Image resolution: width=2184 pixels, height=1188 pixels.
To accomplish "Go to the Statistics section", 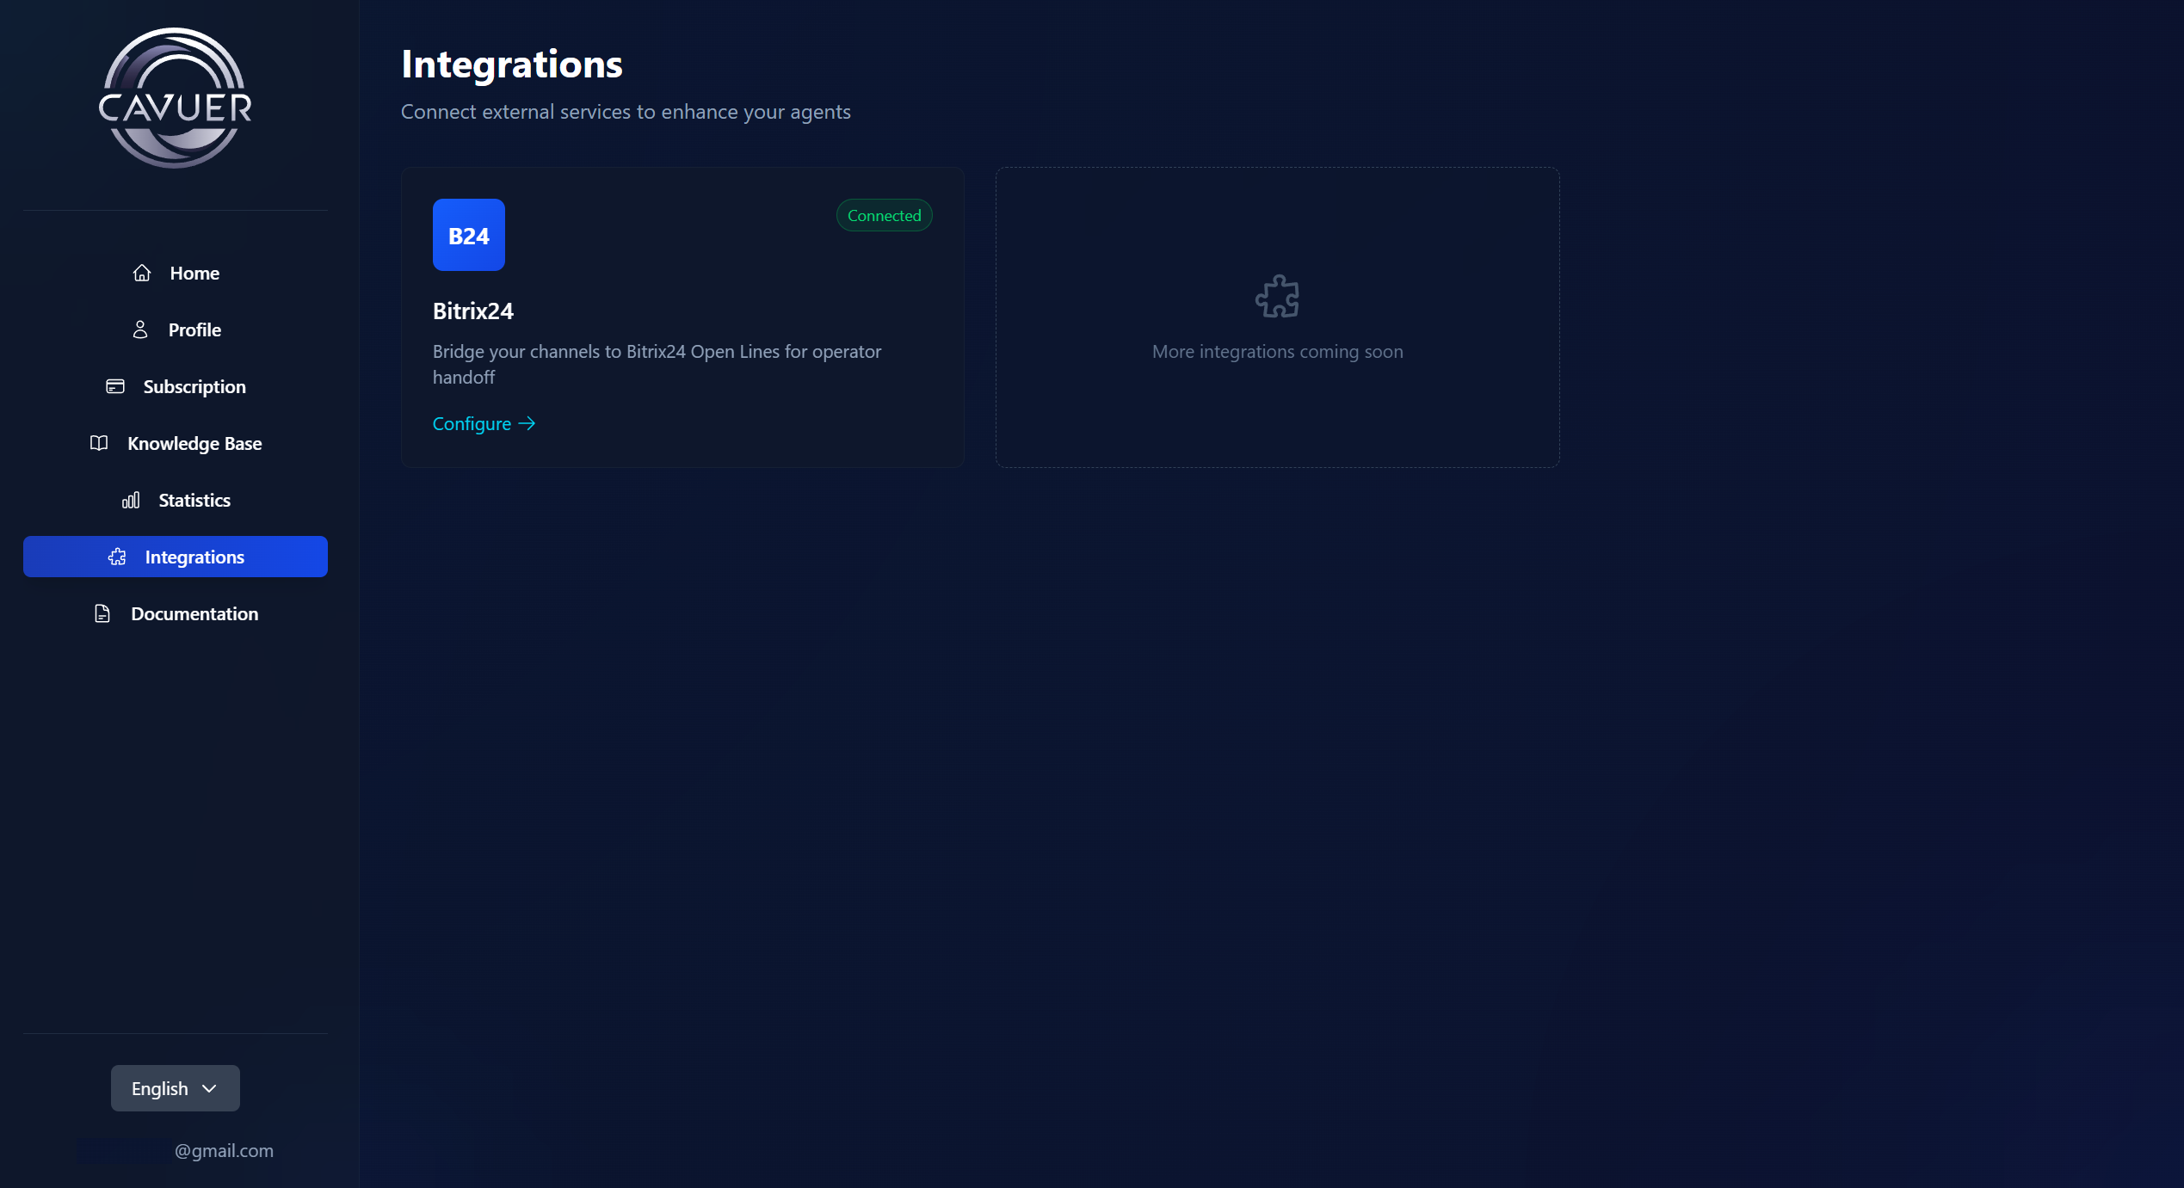I will click(x=194, y=500).
